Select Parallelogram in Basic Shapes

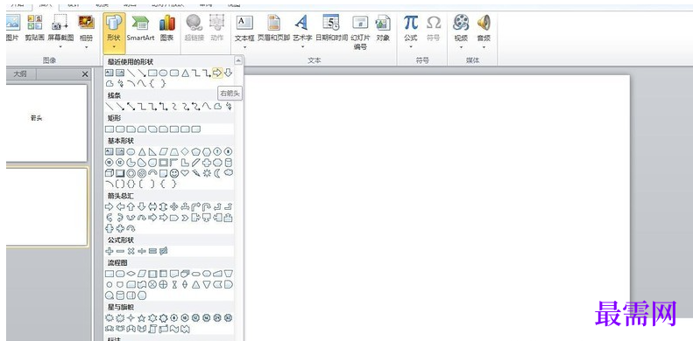pyautogui.click(x=163, y=152)
